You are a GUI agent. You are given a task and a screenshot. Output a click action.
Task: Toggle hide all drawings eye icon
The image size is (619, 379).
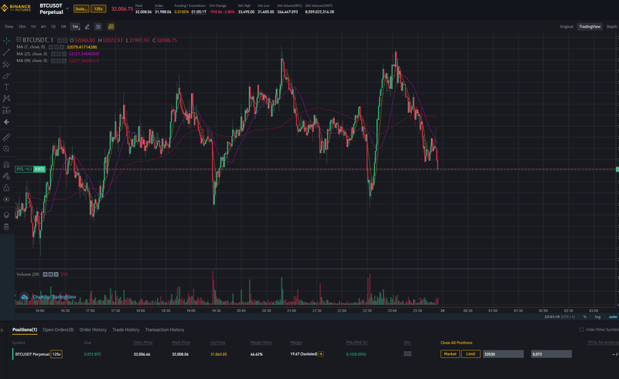6,200
